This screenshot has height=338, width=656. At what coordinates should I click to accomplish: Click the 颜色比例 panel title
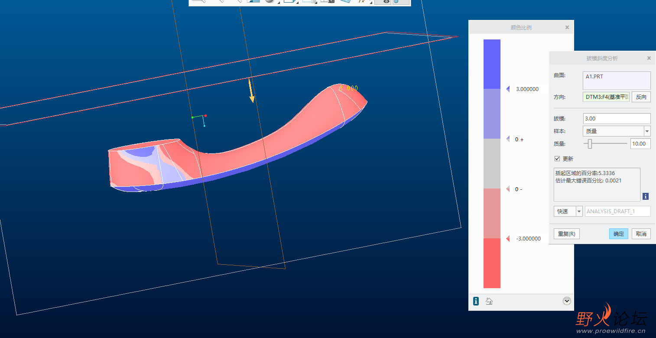tap(521, 27)
